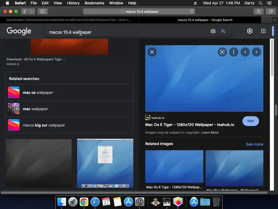Open the Mac OS X desktop screenshot thumbnail
278x209 pixels.
[x=105, y=163]
